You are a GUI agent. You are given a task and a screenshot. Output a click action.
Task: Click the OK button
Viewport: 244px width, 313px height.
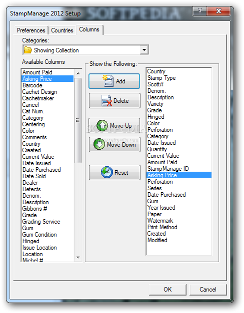pos(167,289)
